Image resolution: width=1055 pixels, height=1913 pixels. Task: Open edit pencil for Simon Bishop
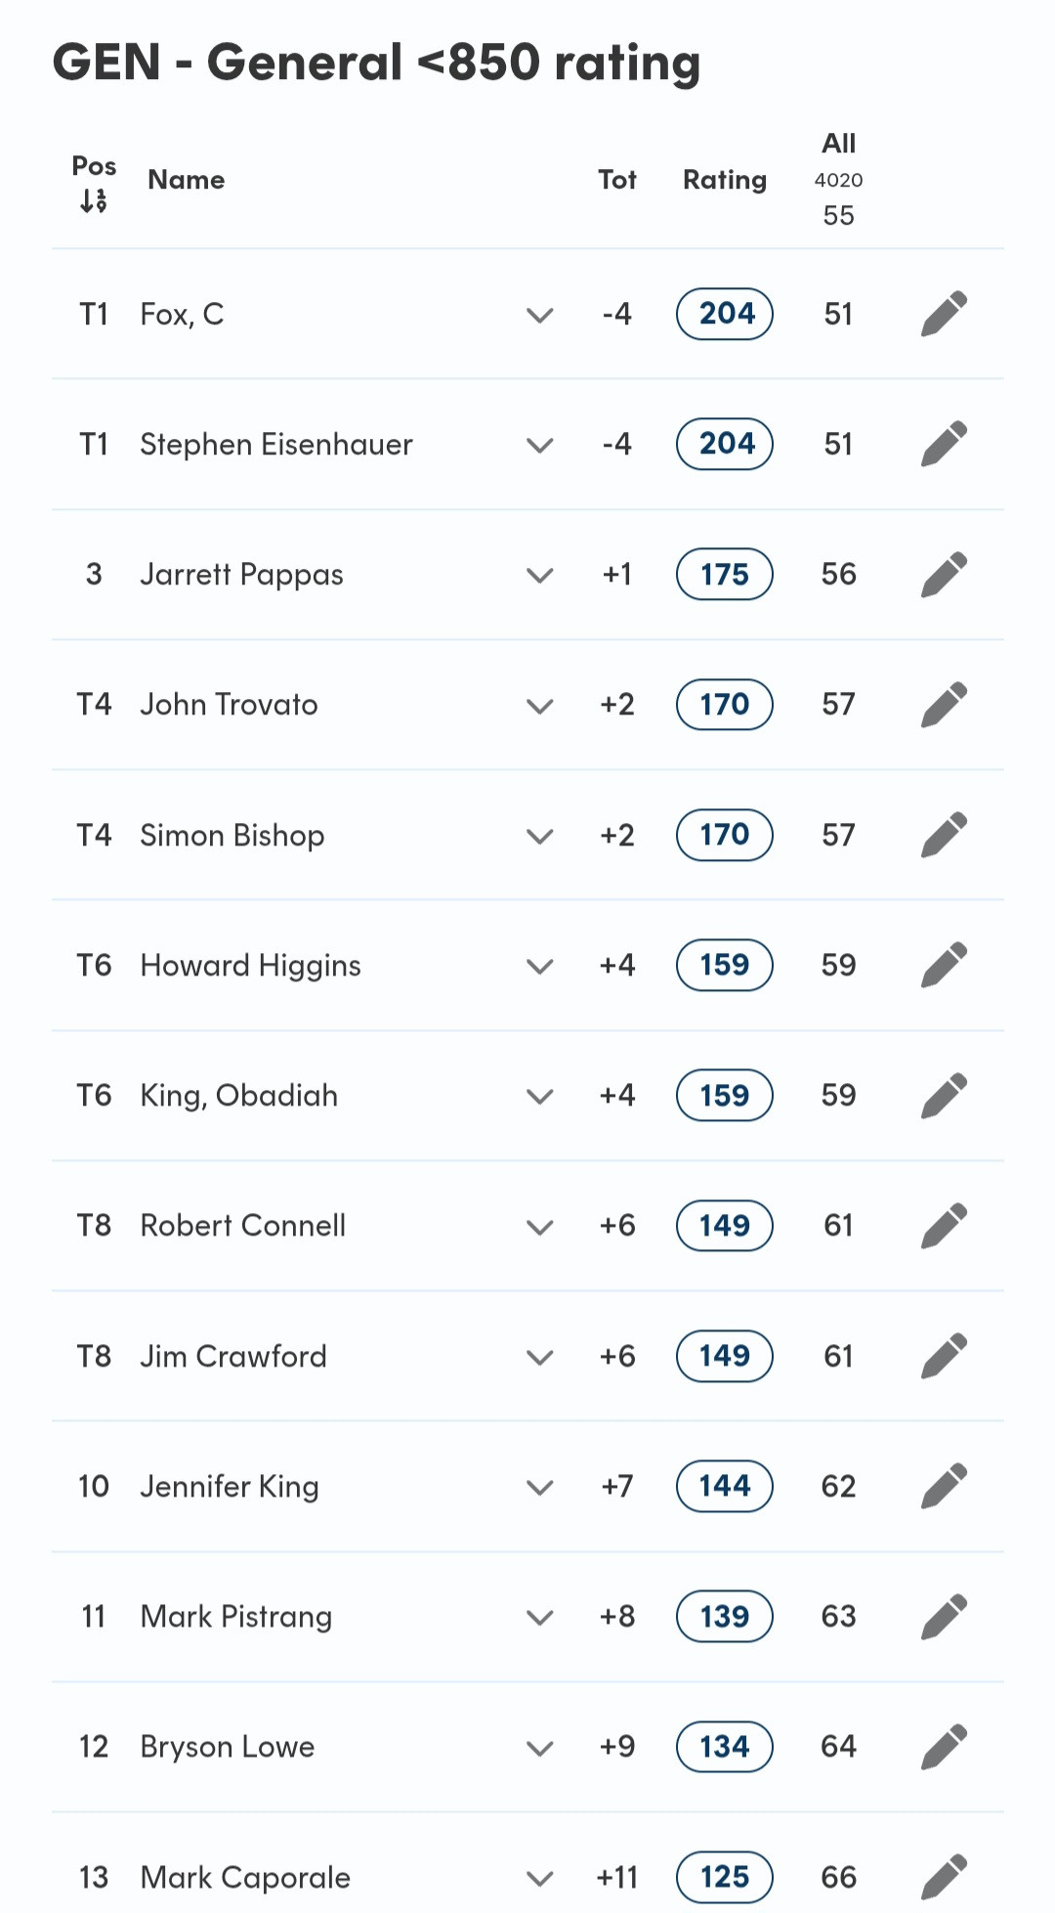(944, 835)
